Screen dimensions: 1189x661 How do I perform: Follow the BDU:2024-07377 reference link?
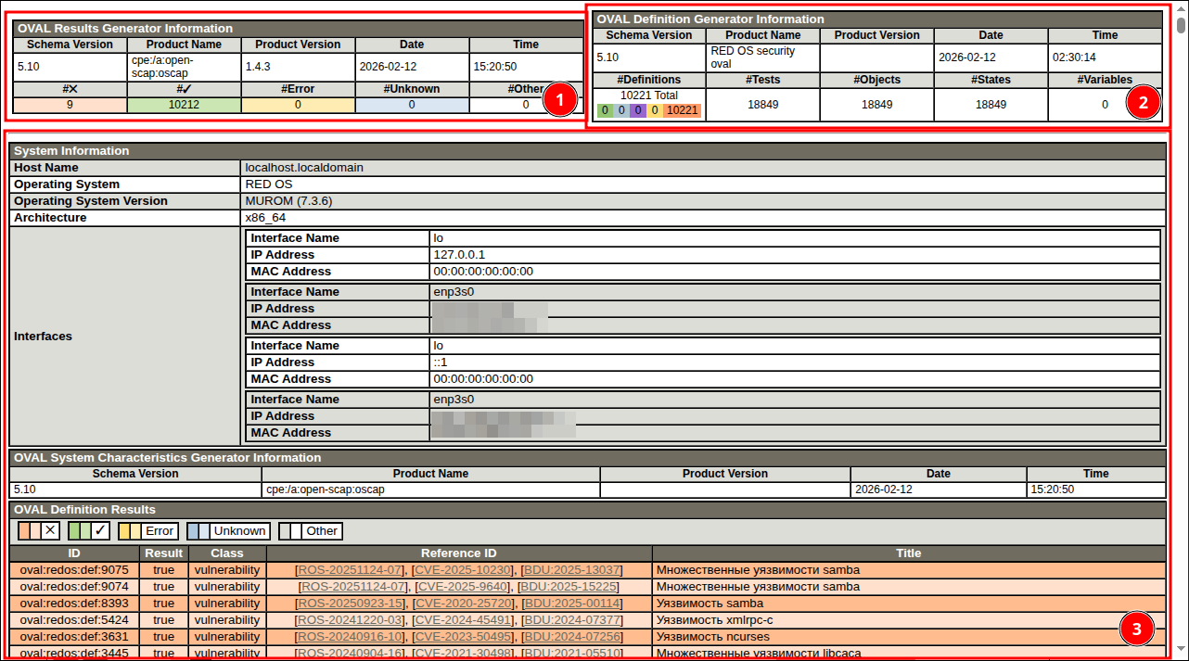point(571,620)
